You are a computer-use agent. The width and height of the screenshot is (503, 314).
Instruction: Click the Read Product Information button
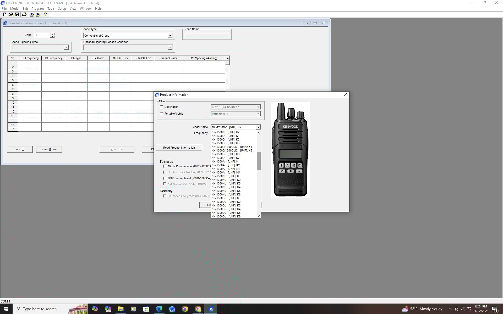click(x=179, y=148)
